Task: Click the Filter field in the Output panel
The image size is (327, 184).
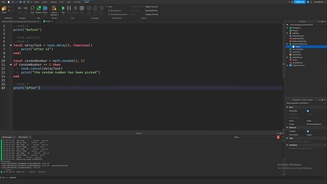Action: pyautogui.click(x=253, y=137)
